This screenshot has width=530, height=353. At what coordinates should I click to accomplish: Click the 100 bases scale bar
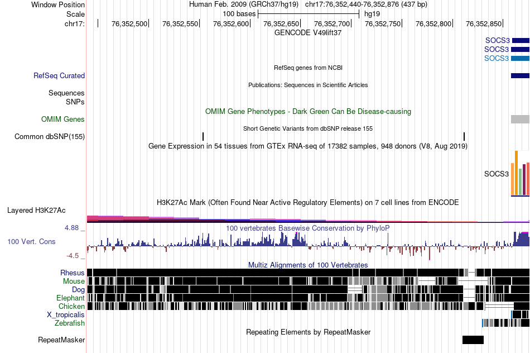coord(309,14)
